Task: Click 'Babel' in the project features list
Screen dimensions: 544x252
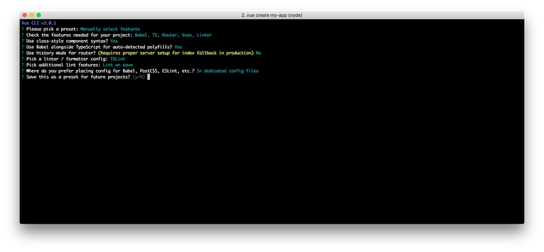Action: [x=141, y=35]
